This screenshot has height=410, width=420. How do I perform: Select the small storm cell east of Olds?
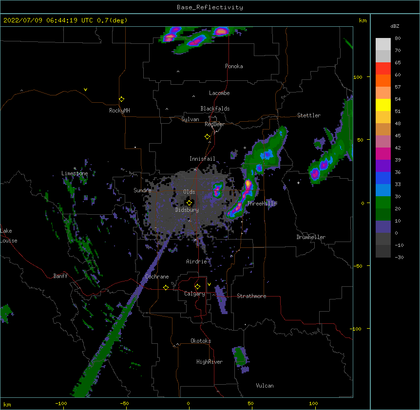click(x=218, y=189)
